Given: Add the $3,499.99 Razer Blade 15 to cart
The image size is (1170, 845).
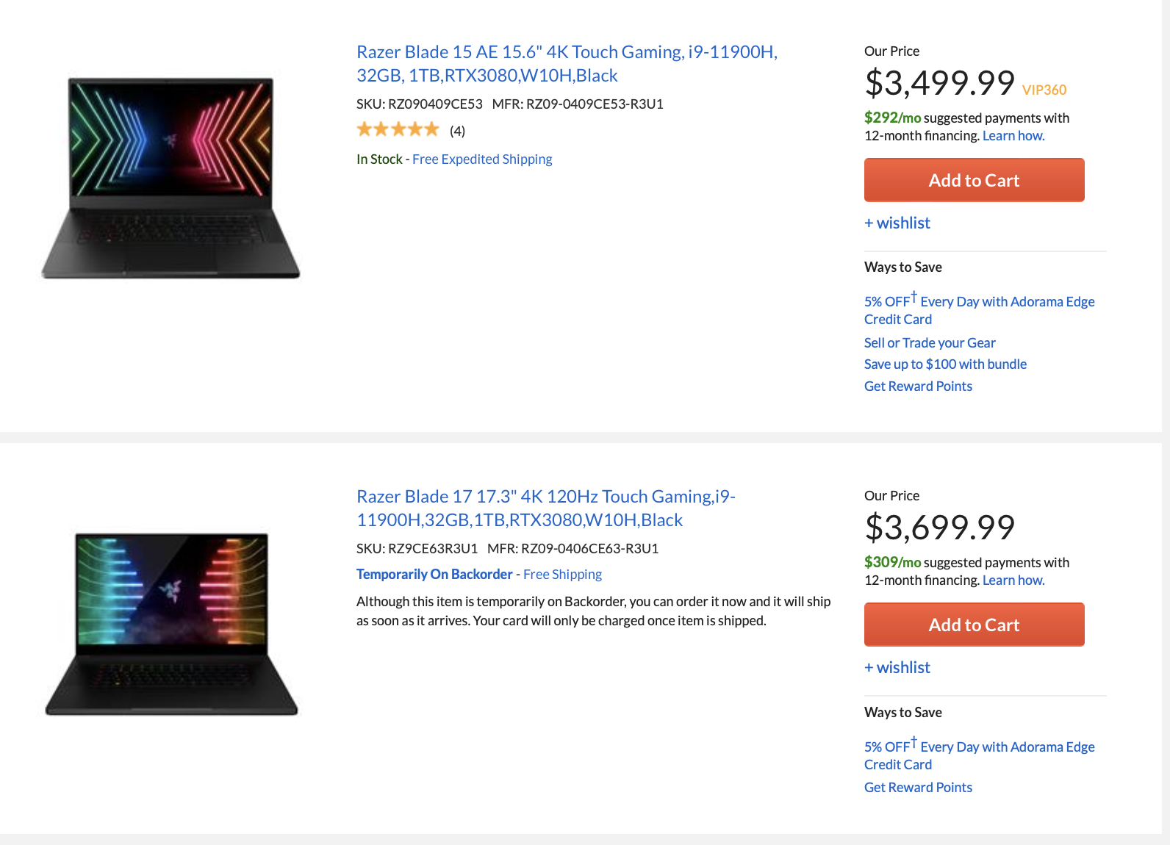Looking at the screenshot, I should (x=974, y=180).
